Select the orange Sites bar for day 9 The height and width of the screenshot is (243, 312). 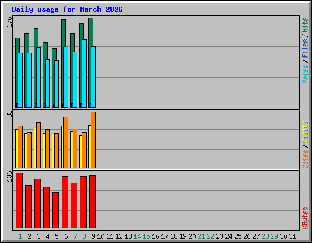point(93,140)
